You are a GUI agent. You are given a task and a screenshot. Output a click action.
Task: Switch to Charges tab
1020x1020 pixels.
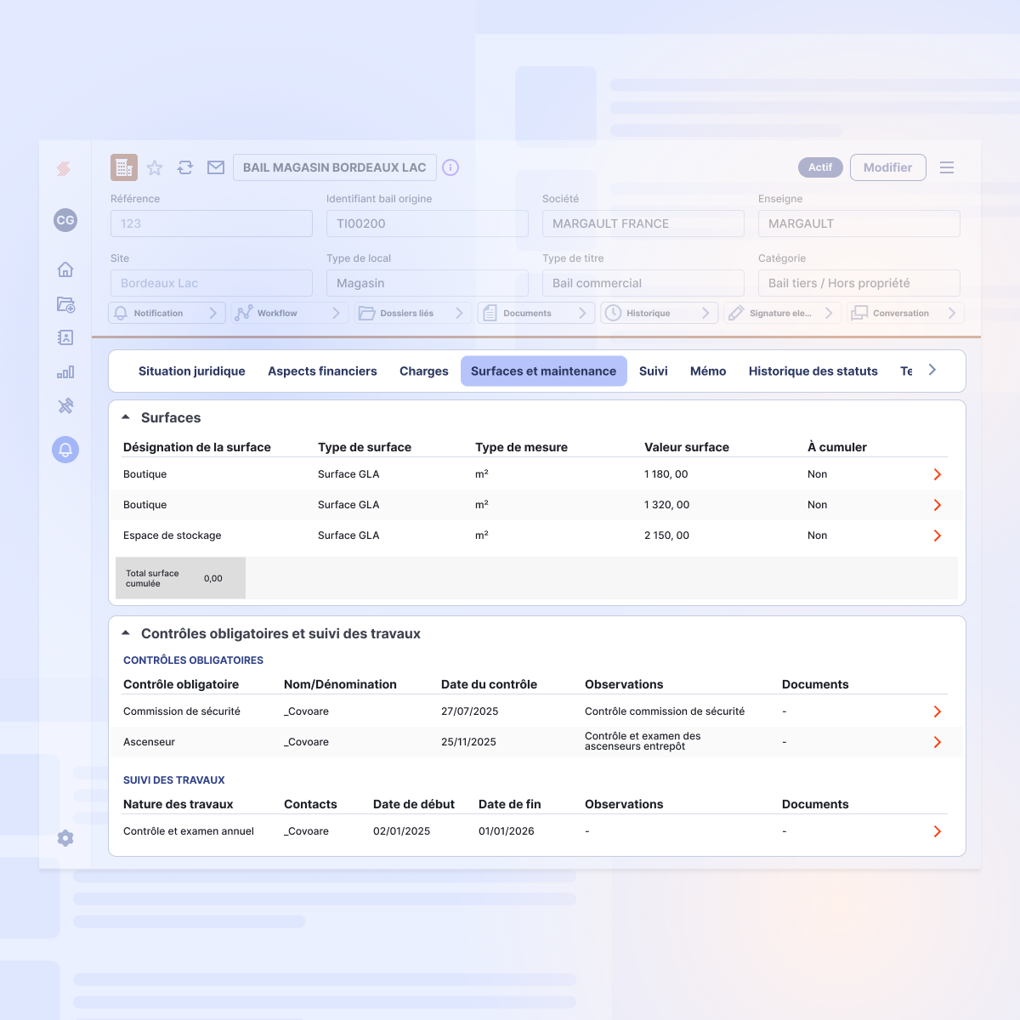click(424, 371)
